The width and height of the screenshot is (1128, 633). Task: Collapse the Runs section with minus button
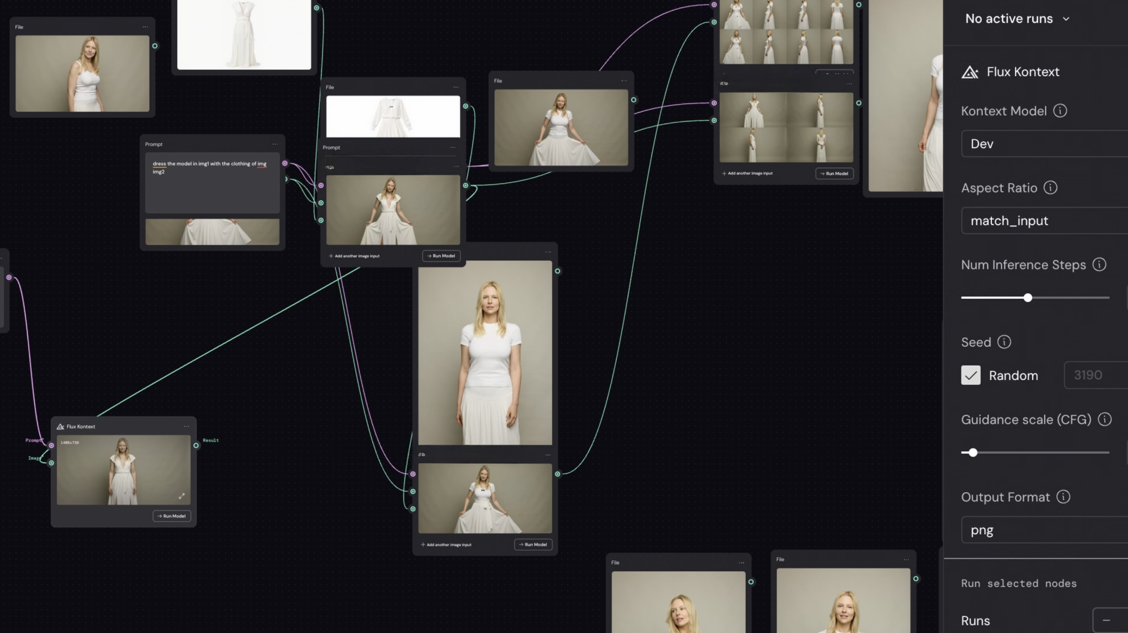[1106, 620]
